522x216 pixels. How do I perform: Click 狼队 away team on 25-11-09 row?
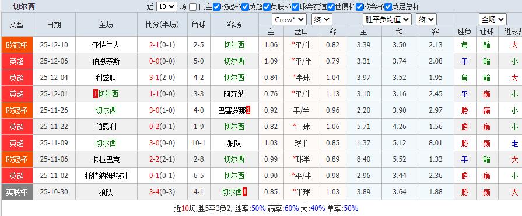(x=234, y=143)
